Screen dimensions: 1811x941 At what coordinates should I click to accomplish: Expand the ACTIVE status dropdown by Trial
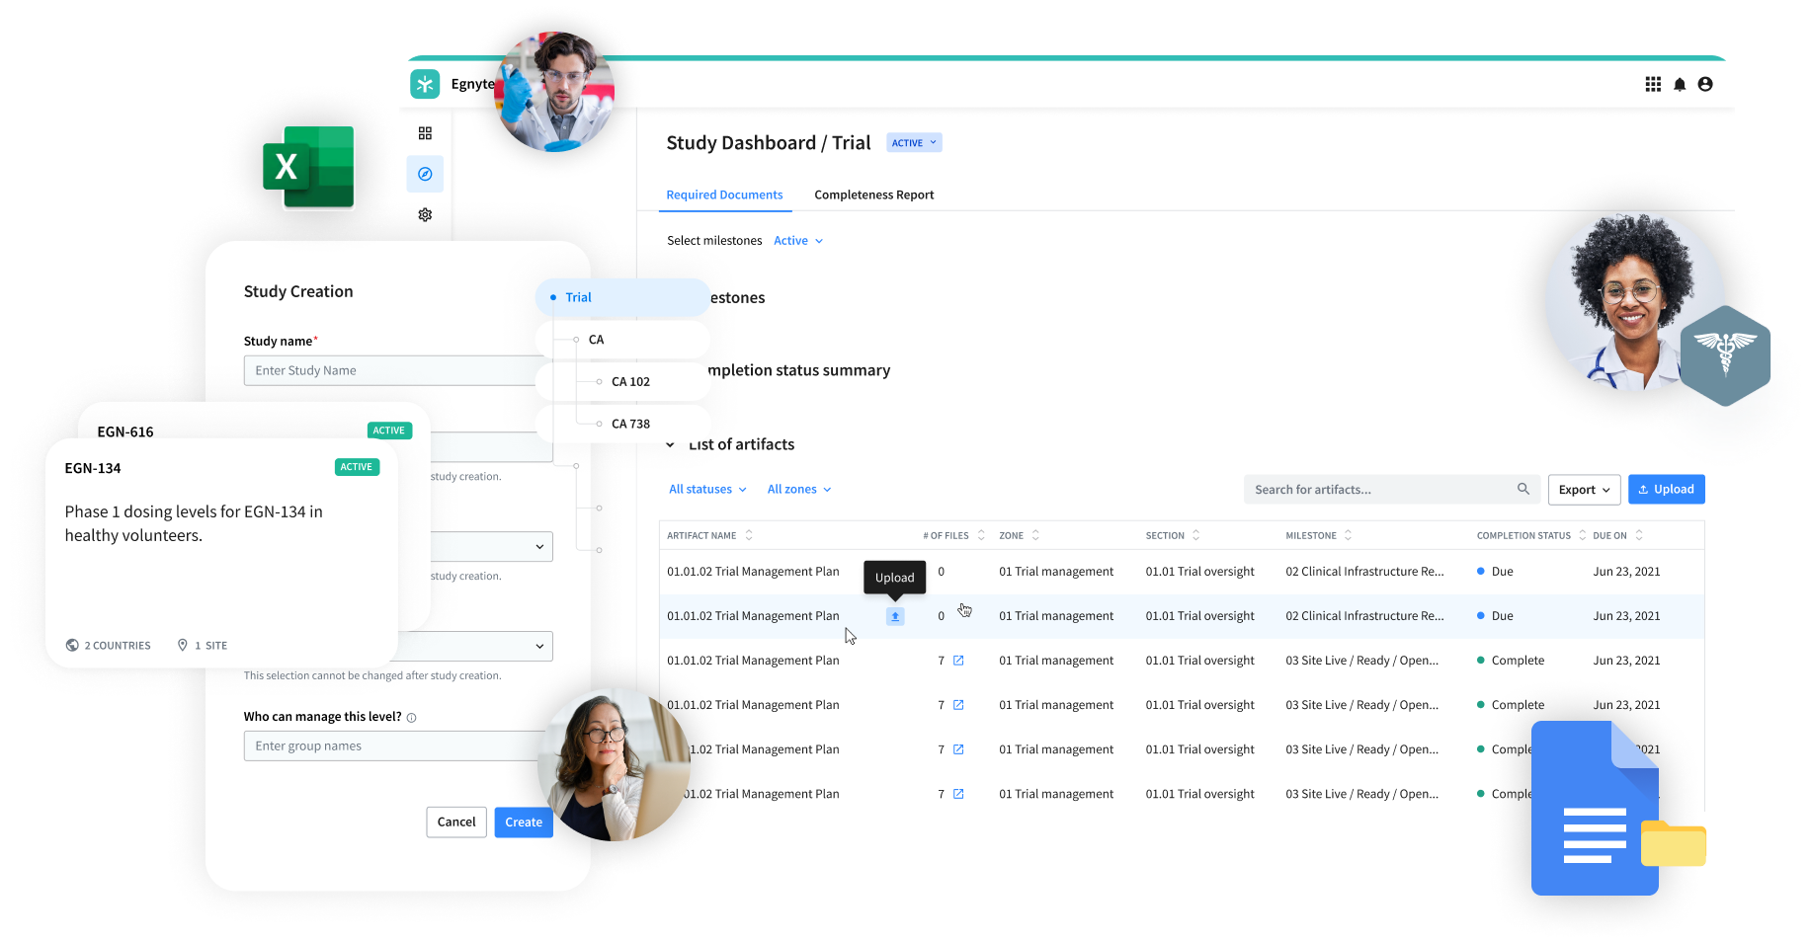914,143
